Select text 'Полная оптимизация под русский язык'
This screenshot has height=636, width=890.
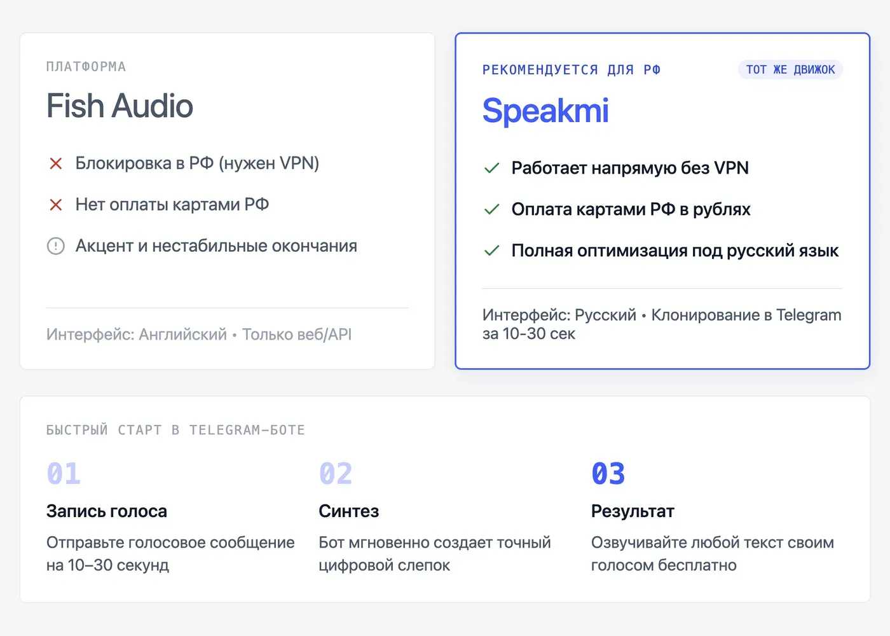click(675, 251)
